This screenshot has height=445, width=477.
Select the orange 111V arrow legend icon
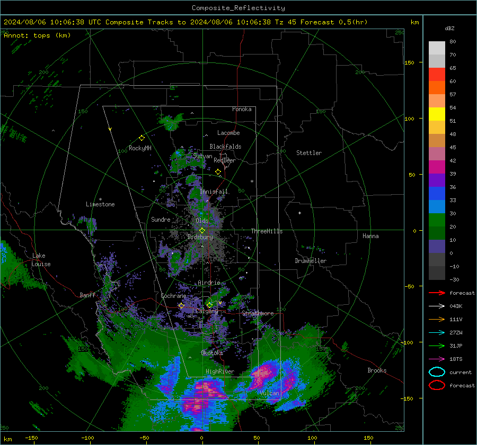(x=437, y=319)
